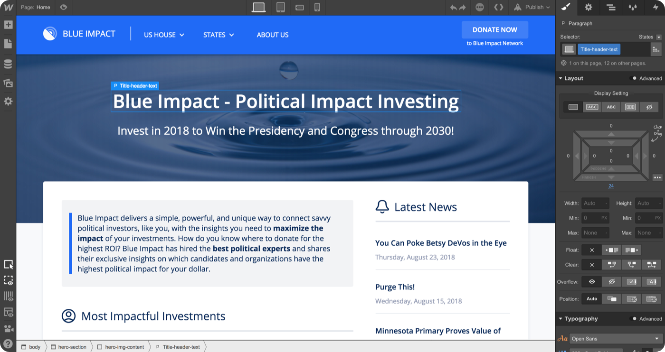Open the site Settings gear in left sidebar
This screenshot has height=352, width=665.
click(8, 102)
